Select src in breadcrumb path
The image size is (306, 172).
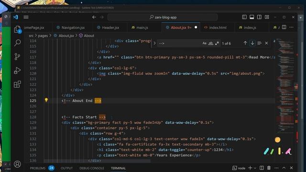[31, 36]
